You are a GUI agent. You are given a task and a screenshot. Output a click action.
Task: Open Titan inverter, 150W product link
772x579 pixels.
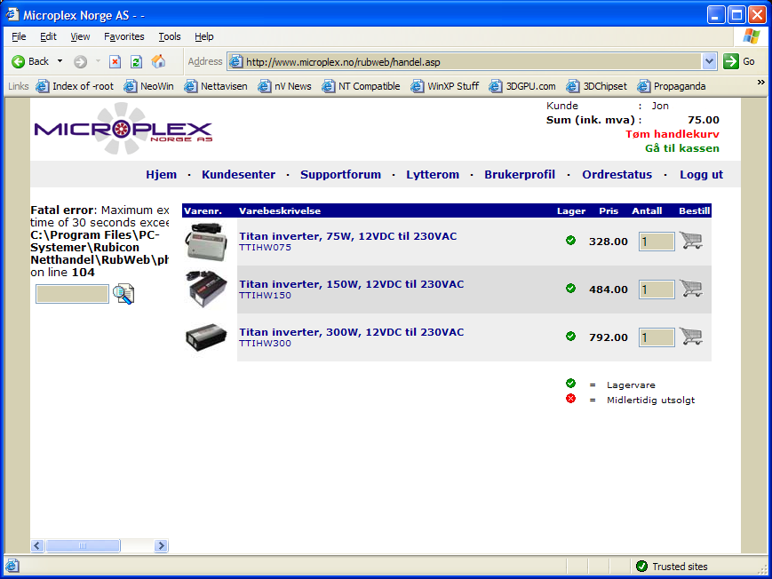[x=352, y=284]
